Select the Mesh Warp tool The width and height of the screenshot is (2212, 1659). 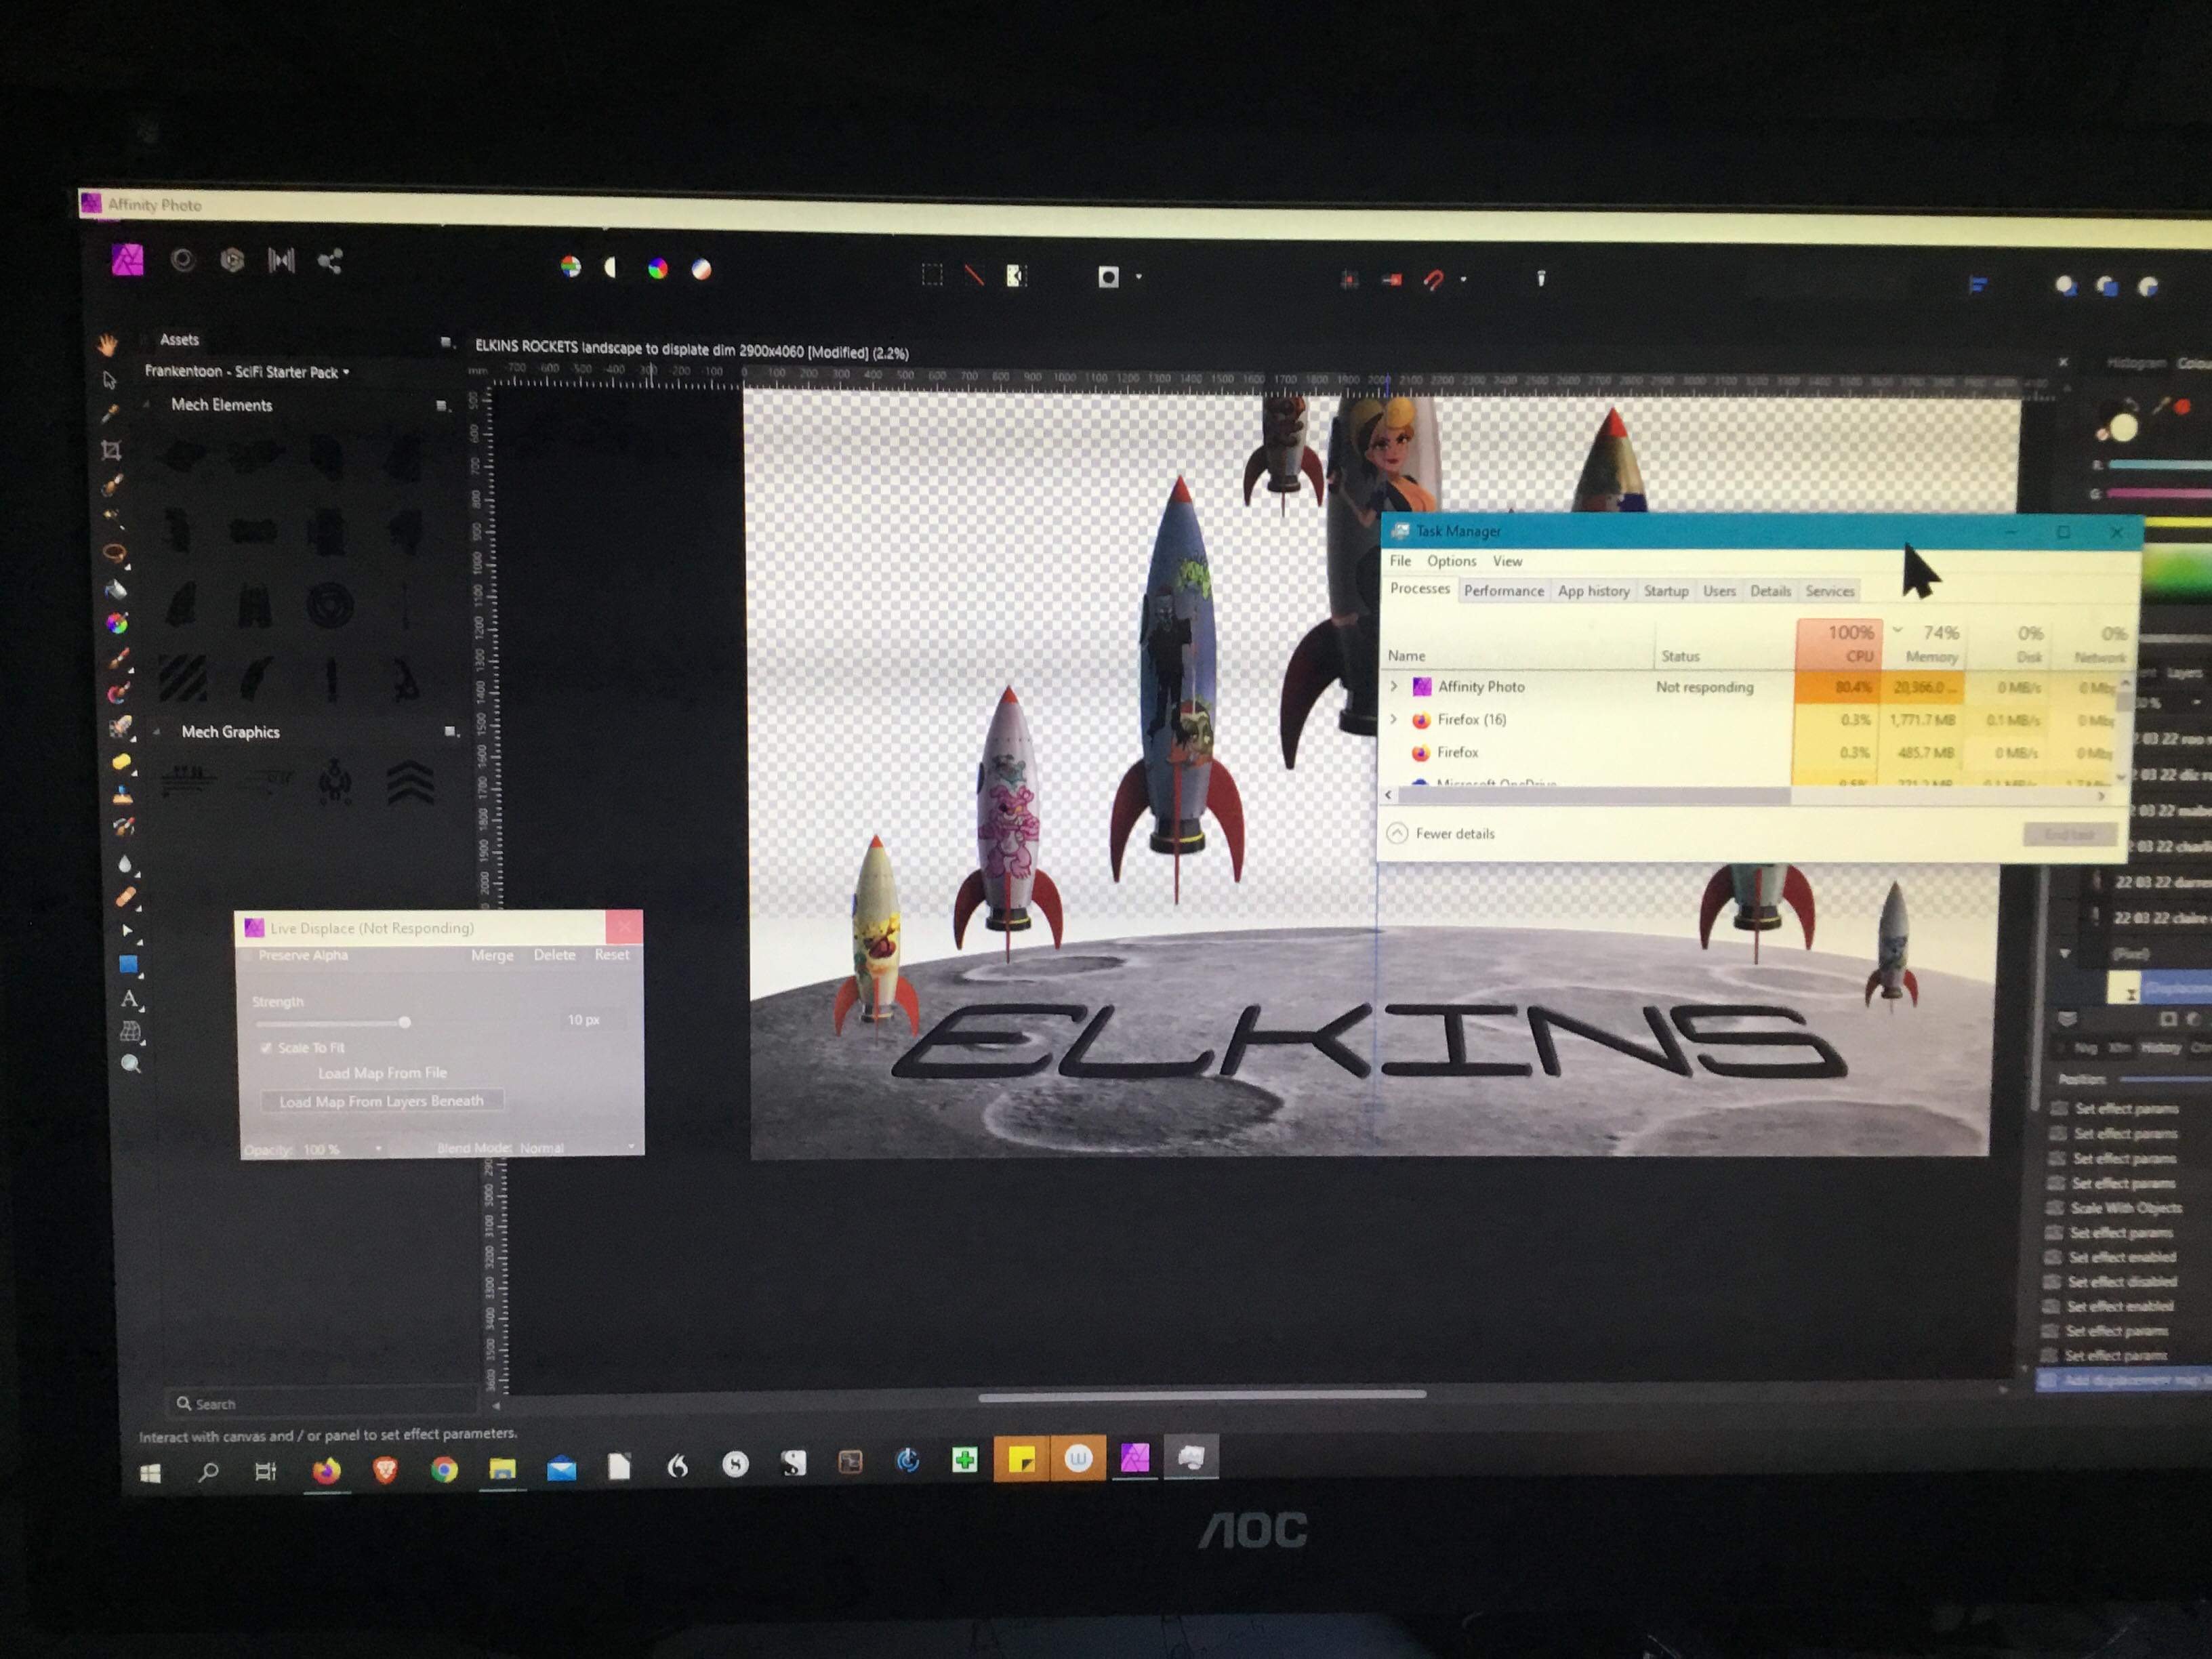[x=130, y=1031]
